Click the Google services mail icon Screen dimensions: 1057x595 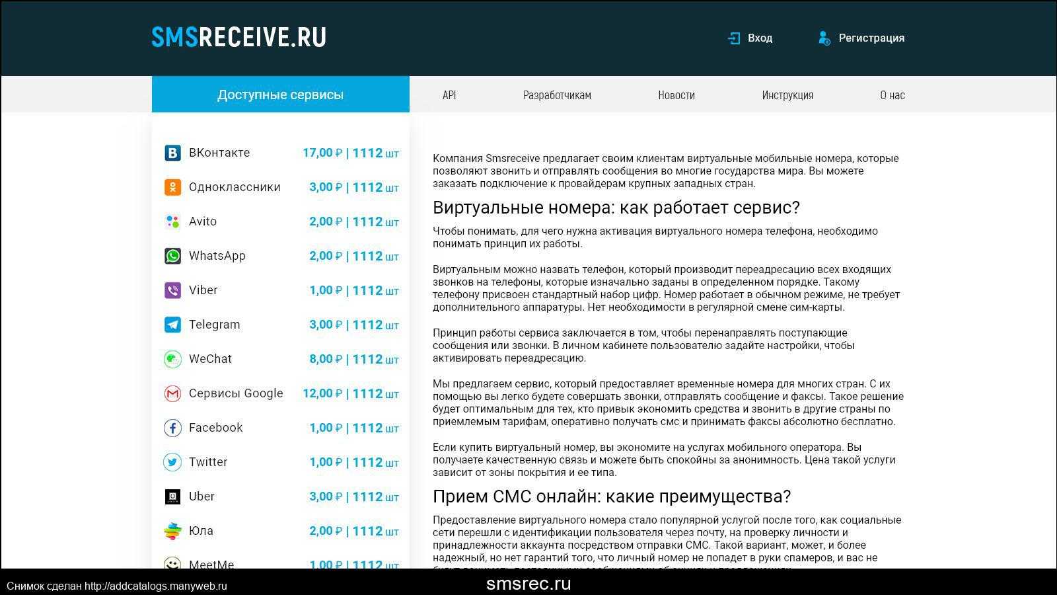coord(172,393)
